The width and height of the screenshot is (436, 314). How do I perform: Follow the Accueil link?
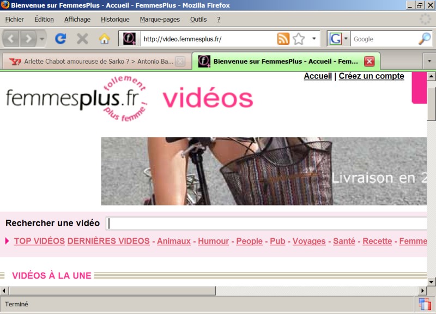click(318, 76)
